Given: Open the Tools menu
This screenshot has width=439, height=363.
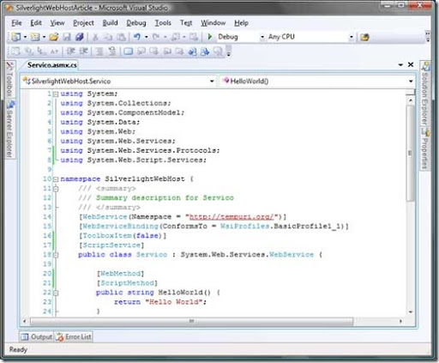Looking at the screenshot, I should click(x=163, y=23).
